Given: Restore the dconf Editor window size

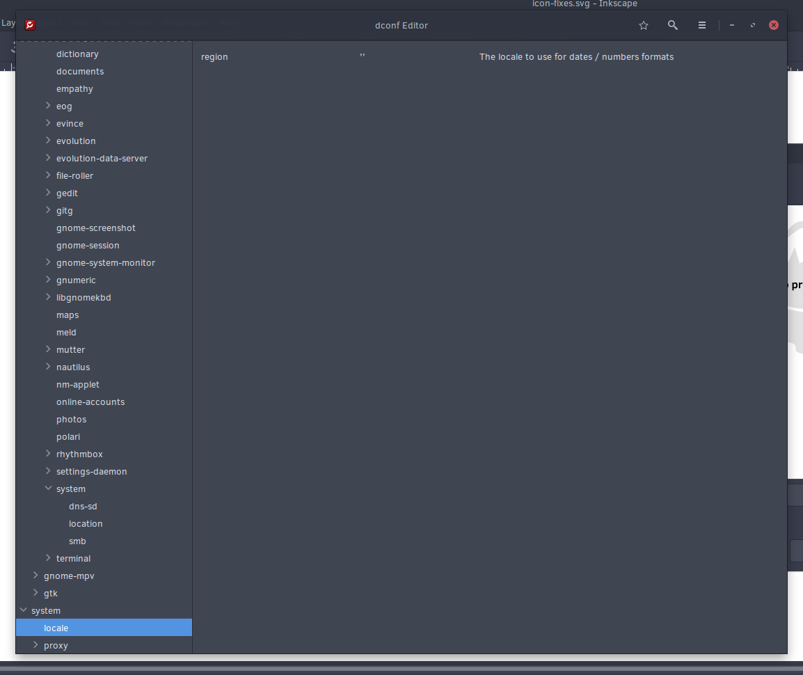Looking at the screenshot, I should (753, 25).
